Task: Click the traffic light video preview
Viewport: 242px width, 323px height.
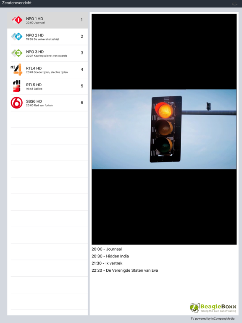Action: (164, 129)
